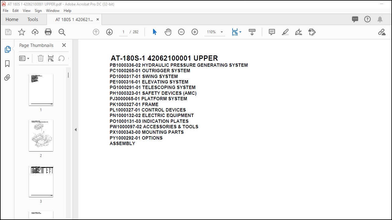Click the PG1000291-01 TELESCOPING SYSTEM entry

point(153,87)
